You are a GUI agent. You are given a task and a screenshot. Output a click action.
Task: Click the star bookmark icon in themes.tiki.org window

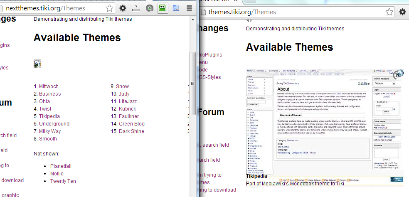(389, 12)
